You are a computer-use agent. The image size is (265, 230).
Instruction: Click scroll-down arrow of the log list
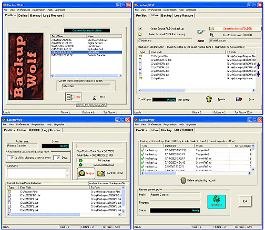[253, 170]
